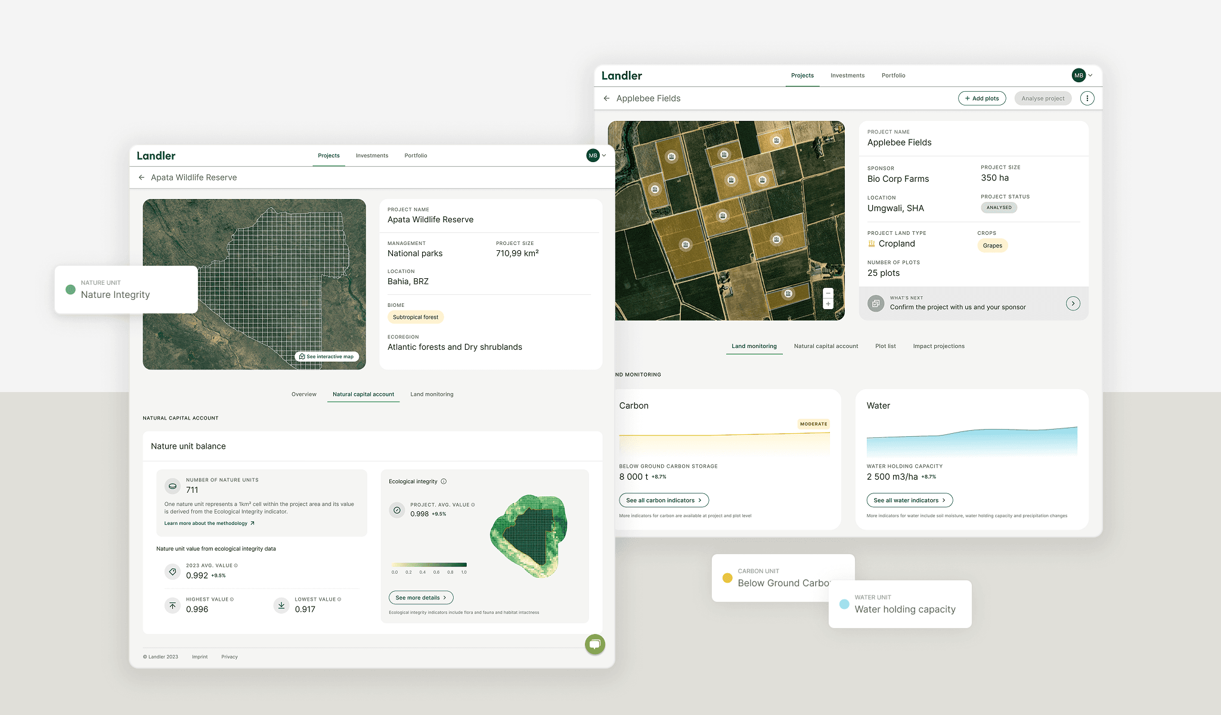The image size is (1221, 715).
Task: Click the map zoom in plus icon
Action: [x=828, y=304]
